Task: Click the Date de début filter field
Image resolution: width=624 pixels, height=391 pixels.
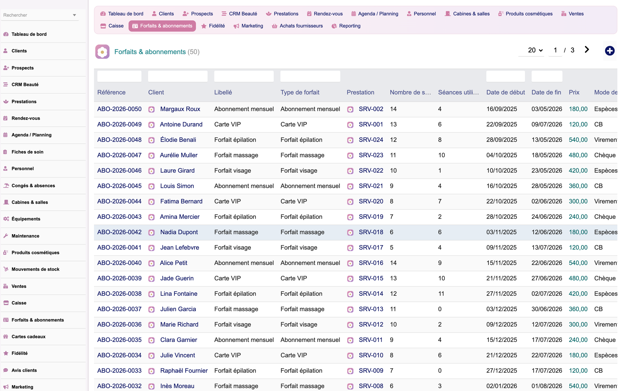Action: (505, 76)
